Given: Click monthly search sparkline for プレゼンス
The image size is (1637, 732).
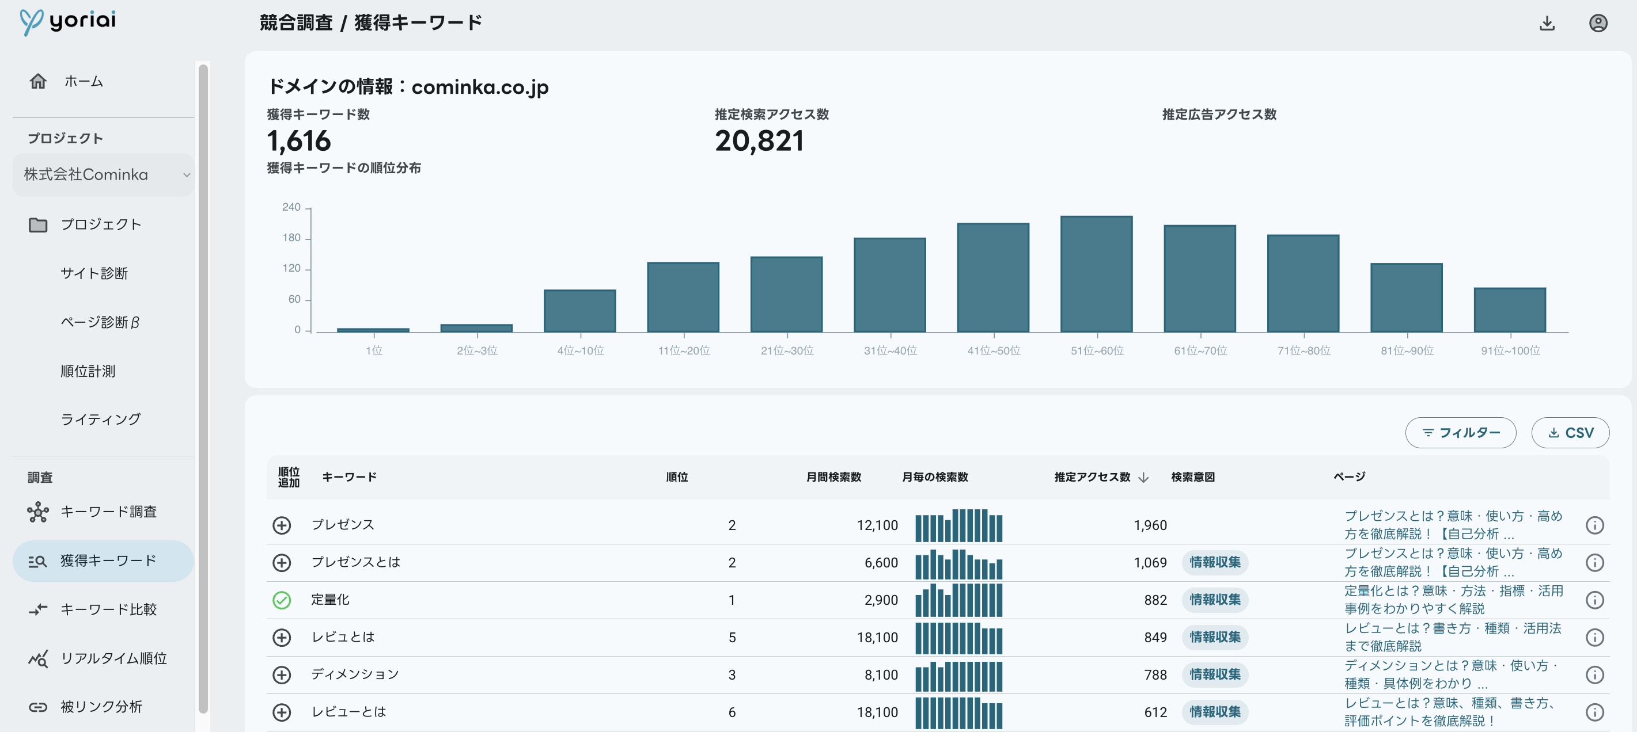Looking at the screenshot, I should [x=958, y=525].
